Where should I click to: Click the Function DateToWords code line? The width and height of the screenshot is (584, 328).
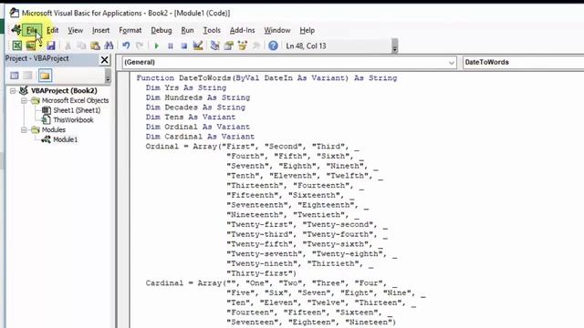(x=266, y=78)
